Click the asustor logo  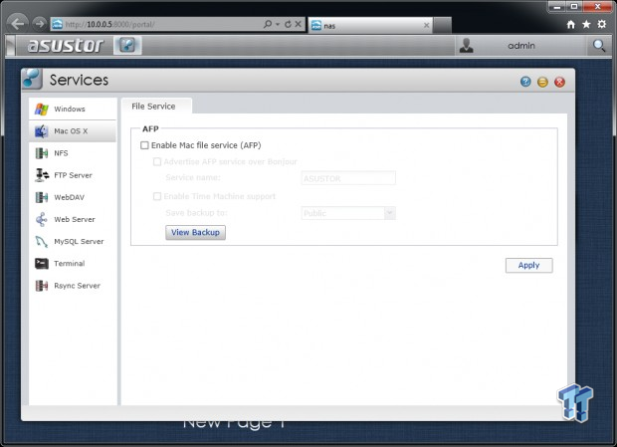[x=66, y=45]
